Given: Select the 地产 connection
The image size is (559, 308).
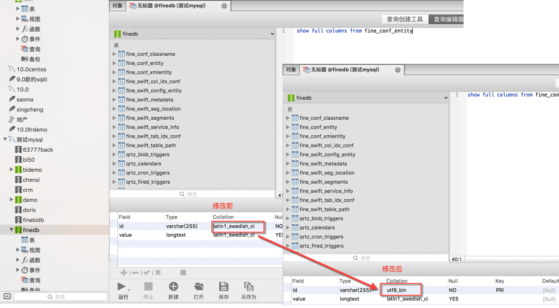Looking at the screenshot, I should (x=22, y=120).
